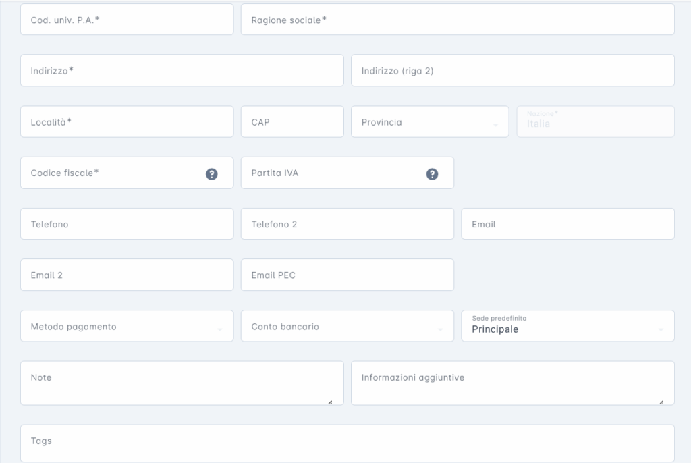Click into the Indirizzo field
The image size is (691, 463).
(182, 71)
